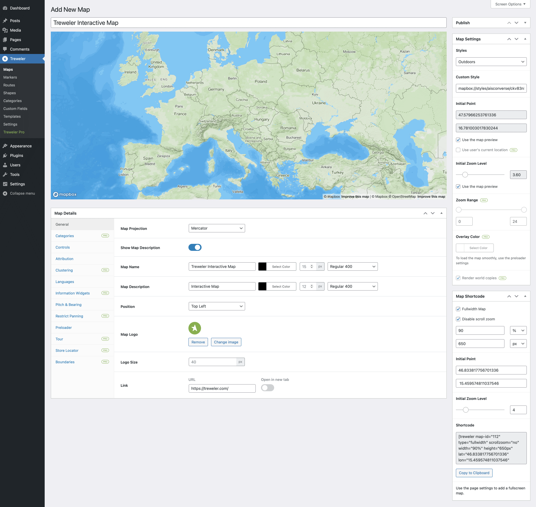
Task: Click the Change image button
Action: click(x=226, y=342)
